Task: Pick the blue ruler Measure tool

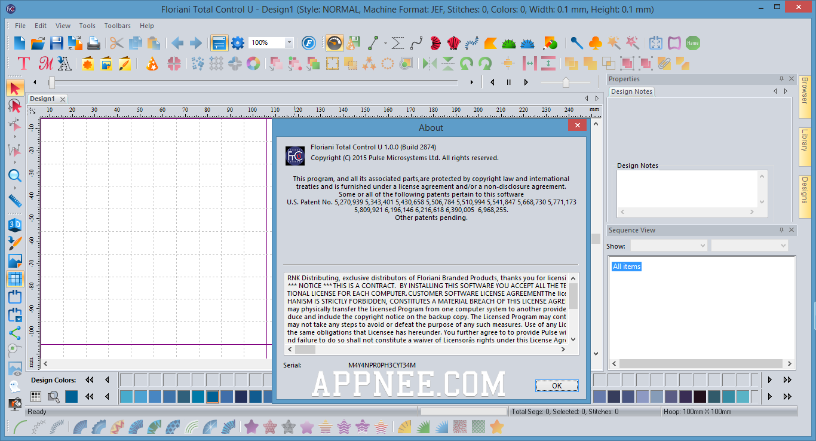Action: pyautogui.click(x=15, y=200)
